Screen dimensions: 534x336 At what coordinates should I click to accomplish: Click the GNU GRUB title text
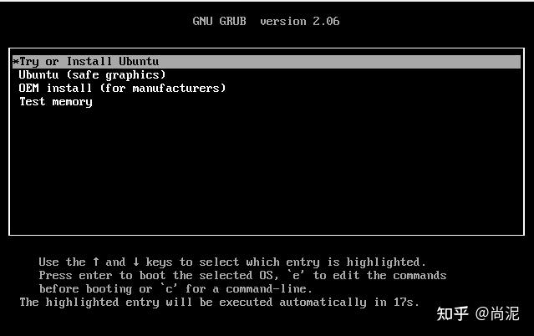coord(219,21)
